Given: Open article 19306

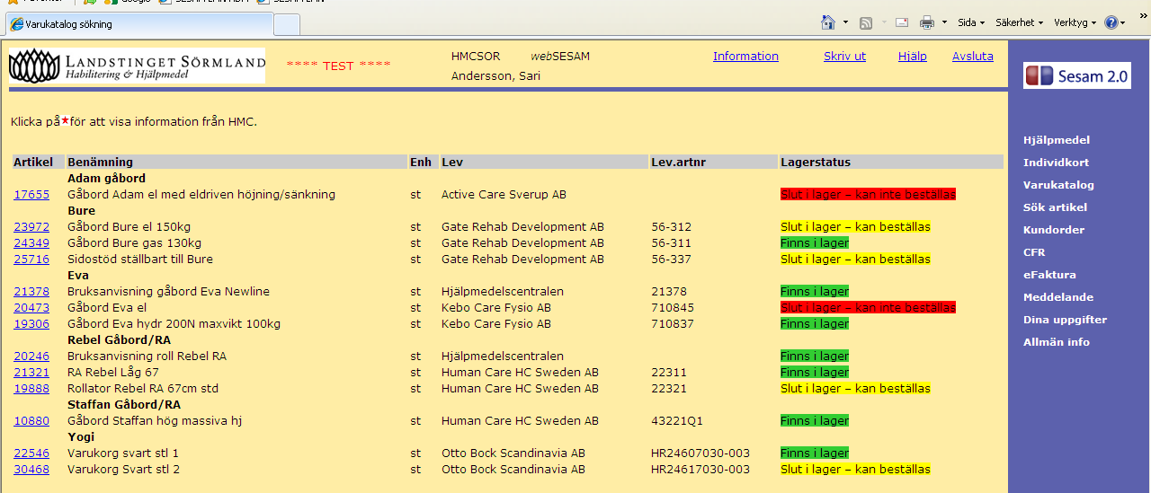Looking at the screenshot, I should (x=31, y=324).
